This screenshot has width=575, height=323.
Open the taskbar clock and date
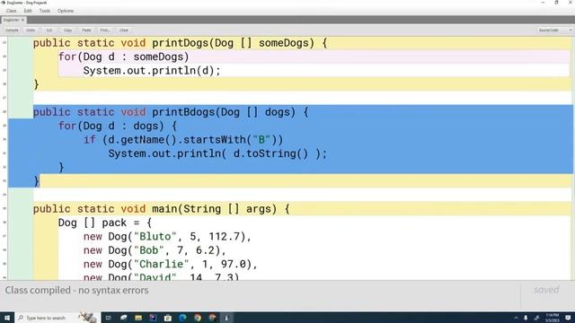552,318
